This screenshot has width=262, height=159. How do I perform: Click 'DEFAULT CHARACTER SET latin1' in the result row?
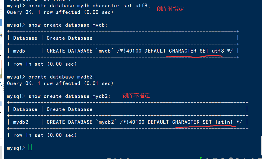(190, 122)
